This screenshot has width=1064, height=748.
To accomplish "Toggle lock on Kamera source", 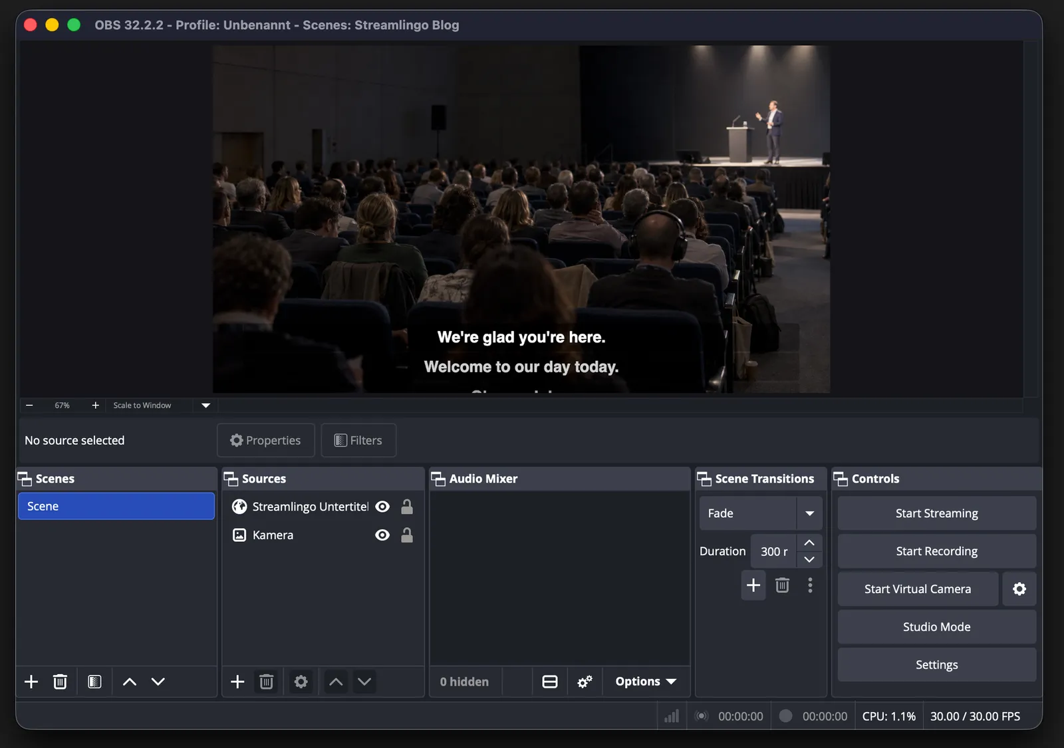I will pos(407,535).
